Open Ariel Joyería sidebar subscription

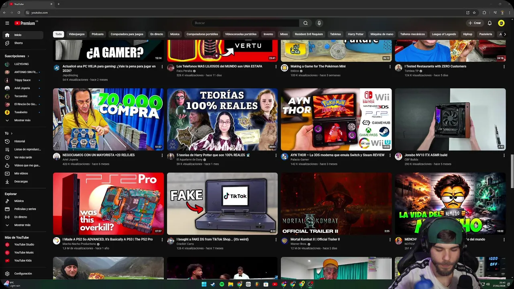point(23,88)
